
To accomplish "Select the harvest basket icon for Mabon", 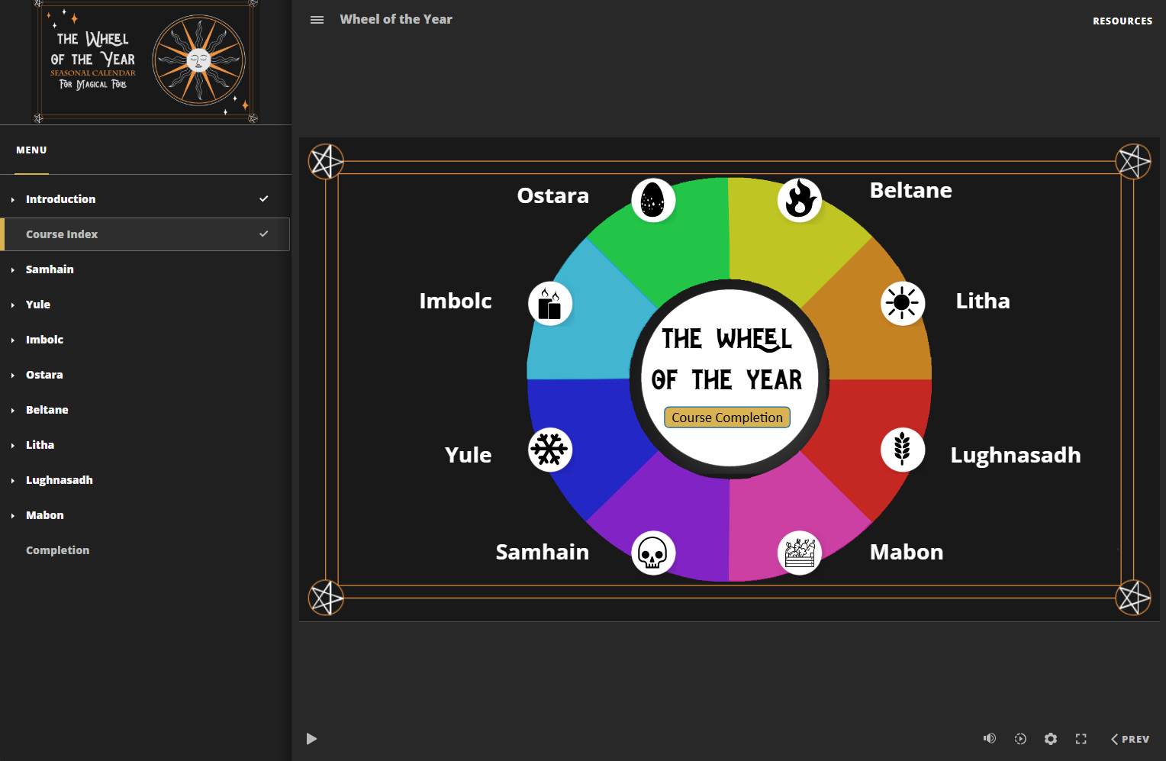I will (798, 552).
